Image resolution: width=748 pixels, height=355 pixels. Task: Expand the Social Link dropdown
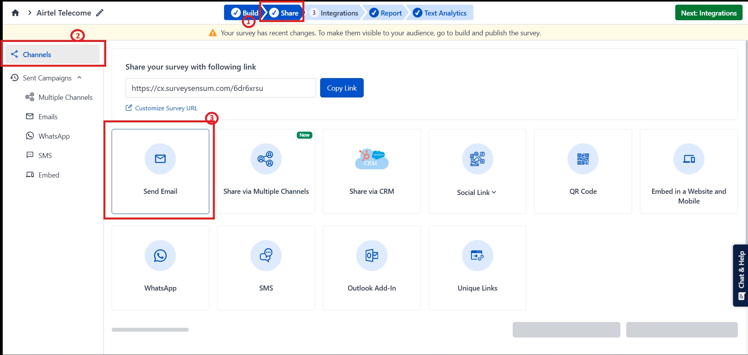pos(477,192)
